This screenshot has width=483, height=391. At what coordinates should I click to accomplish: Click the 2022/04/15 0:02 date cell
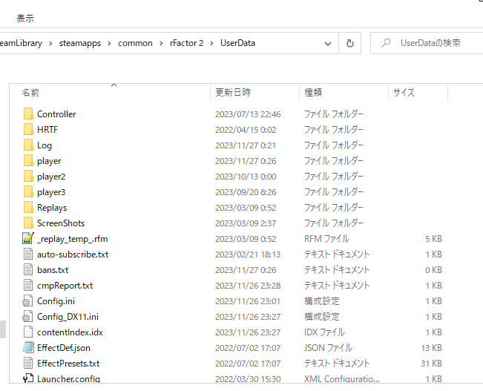coord(246,130)
